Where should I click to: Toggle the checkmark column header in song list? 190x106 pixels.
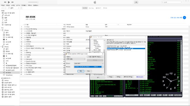point(25,25)
